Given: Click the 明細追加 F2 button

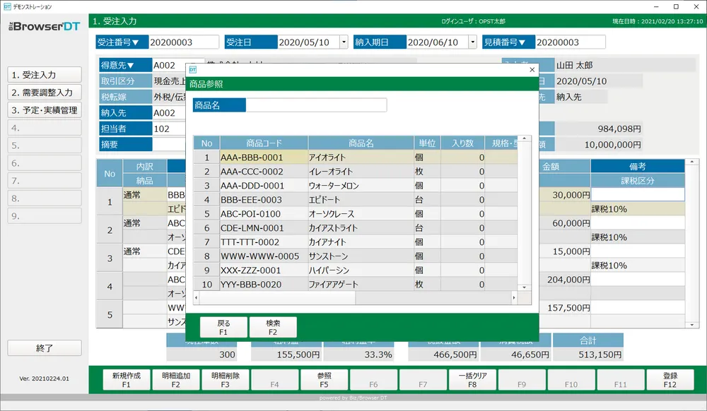Looking at the screenshot, I should 175,379.
